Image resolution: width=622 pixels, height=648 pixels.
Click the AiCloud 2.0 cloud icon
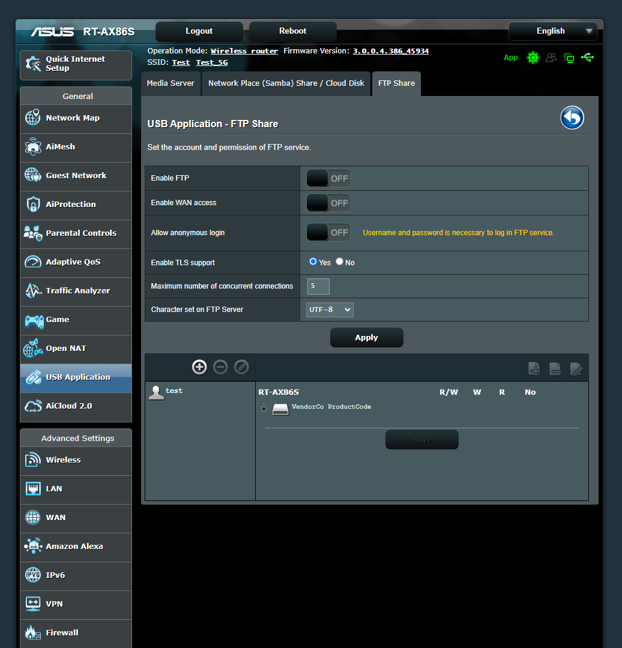point(33,406)
